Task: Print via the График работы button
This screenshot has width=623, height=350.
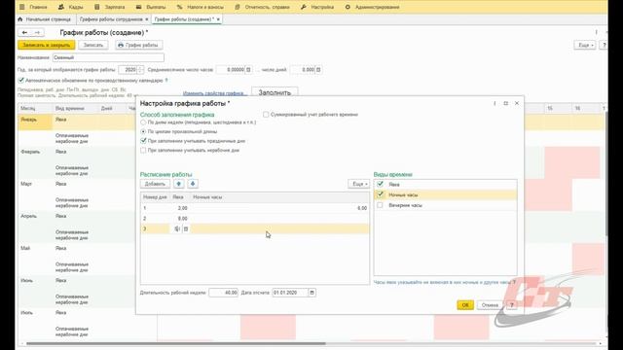Action: [139, 45]
